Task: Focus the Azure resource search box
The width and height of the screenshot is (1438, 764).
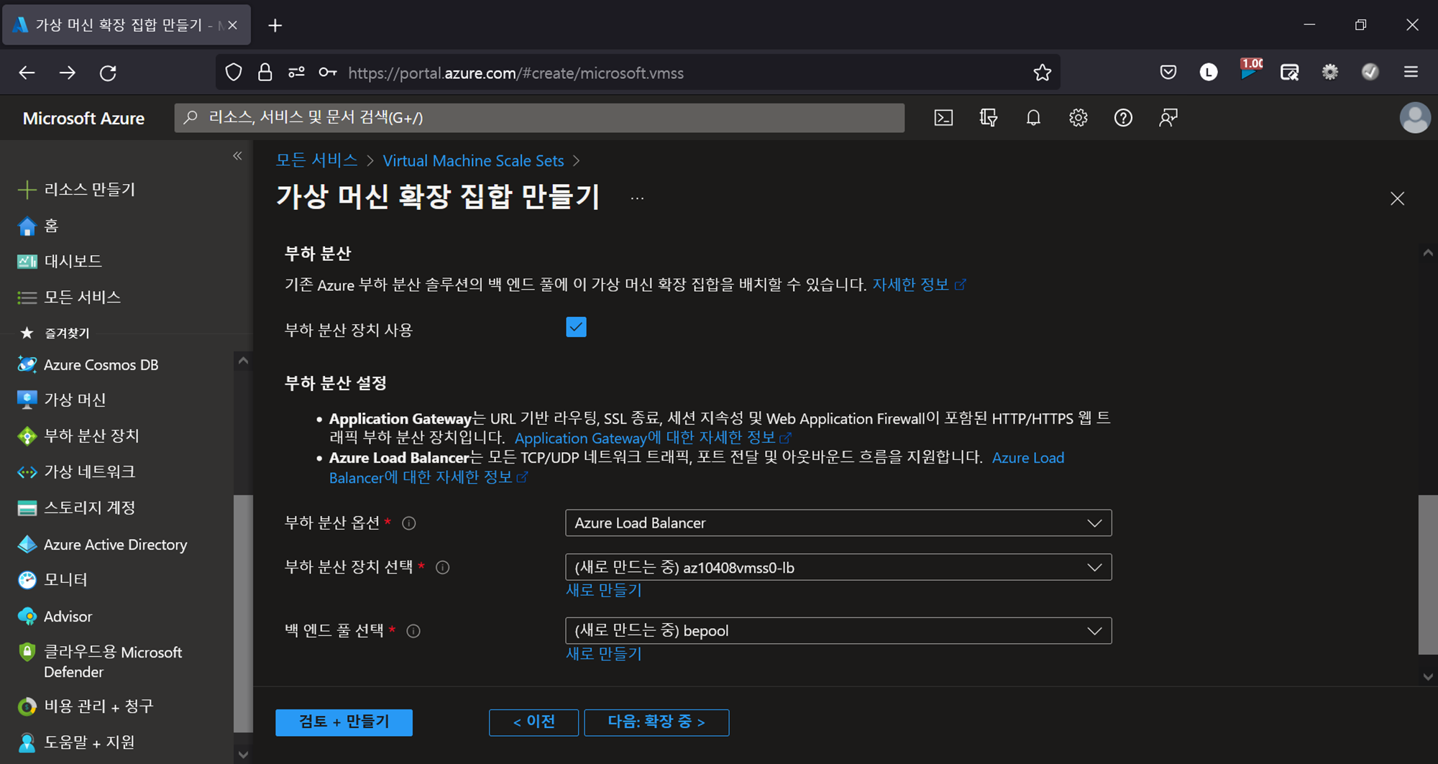Action: 539,118
